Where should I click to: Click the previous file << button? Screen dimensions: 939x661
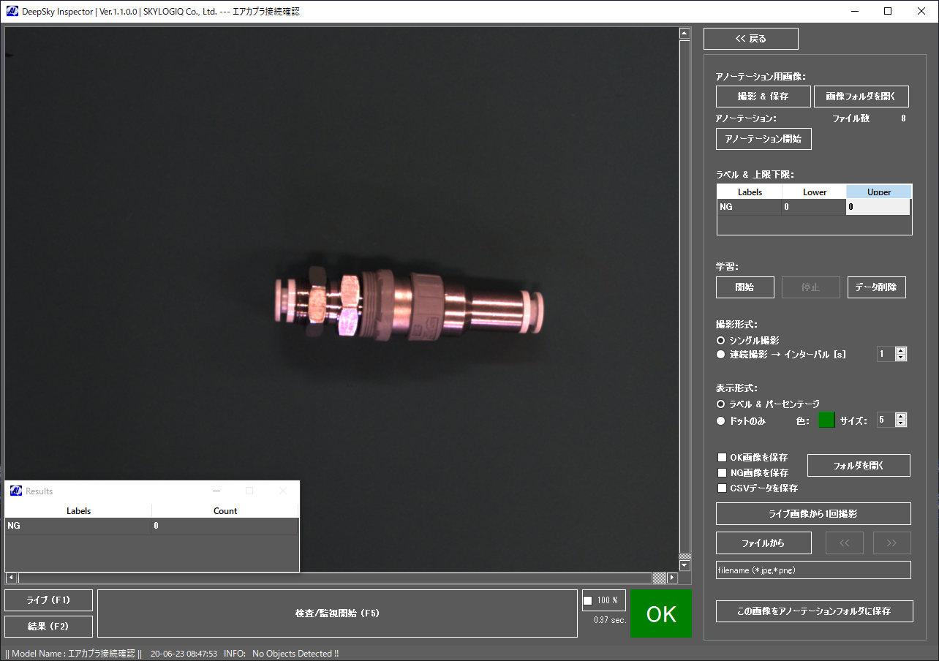845,543
